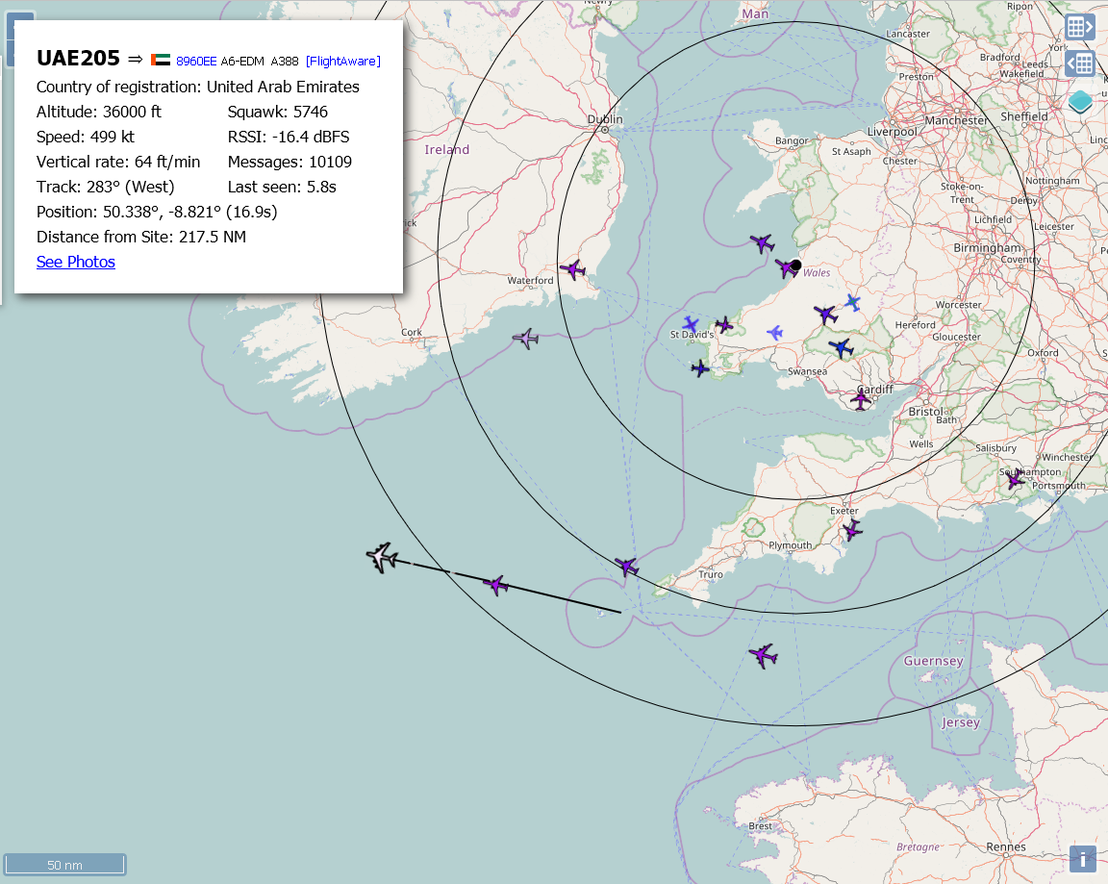1108x884 pixels.
Task: Click the aircraft icon near Waterford
Action: (573, 270)
